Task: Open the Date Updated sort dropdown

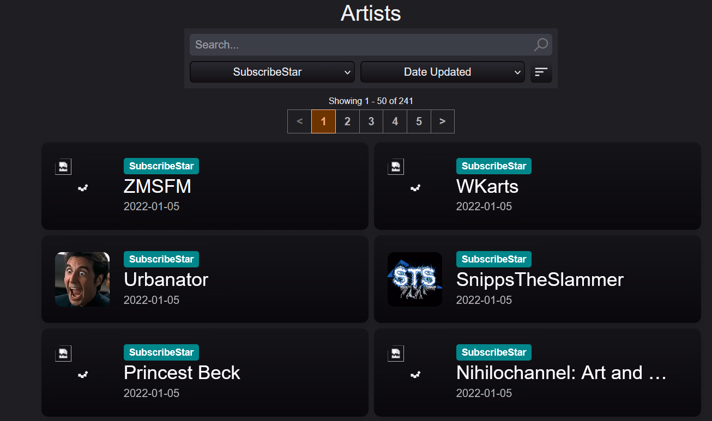Action: tap(442, 72)
